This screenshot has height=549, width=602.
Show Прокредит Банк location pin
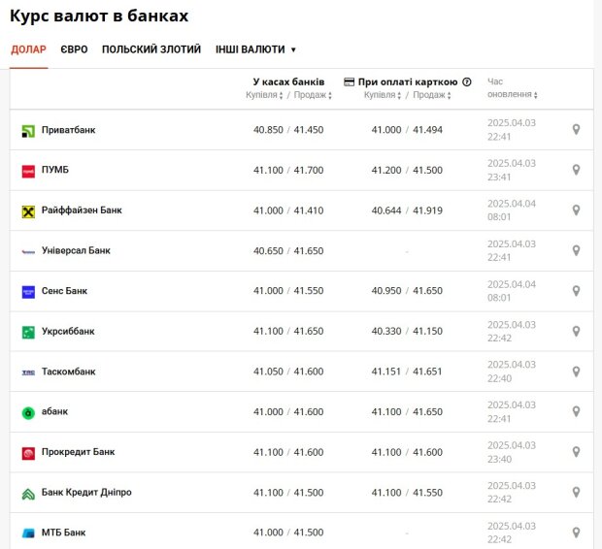click(x=576, y=452)
